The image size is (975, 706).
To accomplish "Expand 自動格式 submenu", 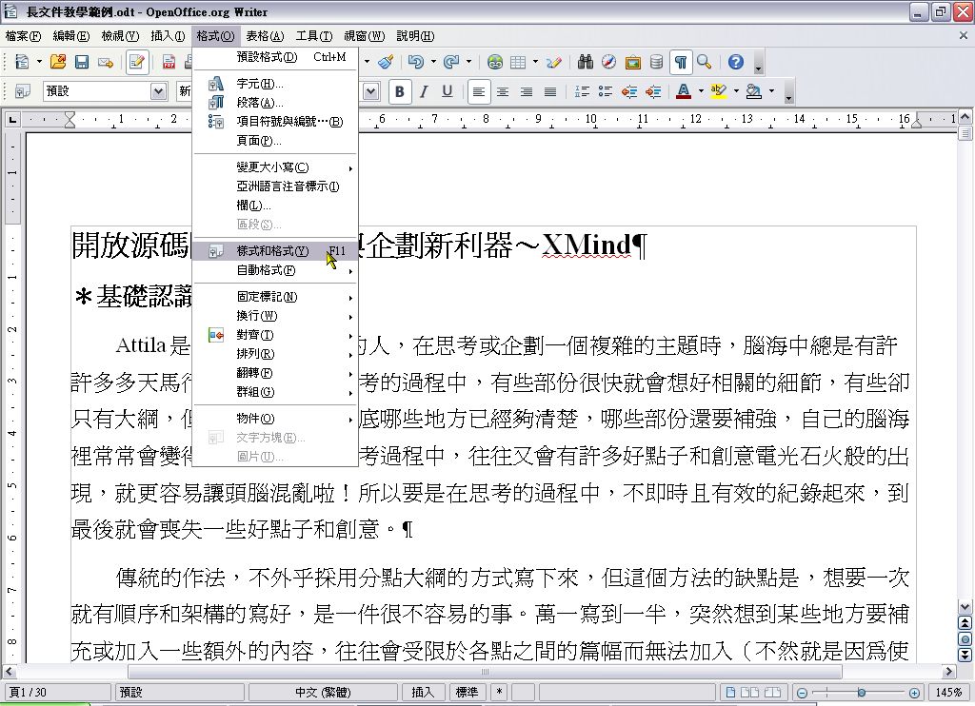I will (275, 270).
